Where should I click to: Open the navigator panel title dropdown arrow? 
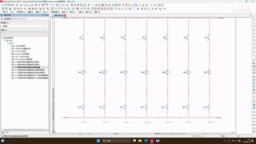click(43, 15)
